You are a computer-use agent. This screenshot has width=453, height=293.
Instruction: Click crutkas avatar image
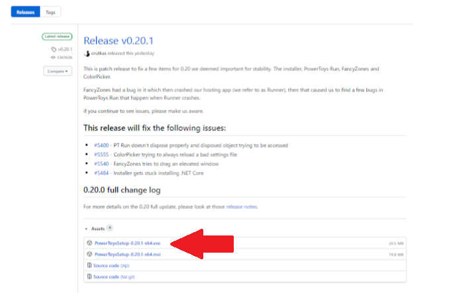(87, 54)
